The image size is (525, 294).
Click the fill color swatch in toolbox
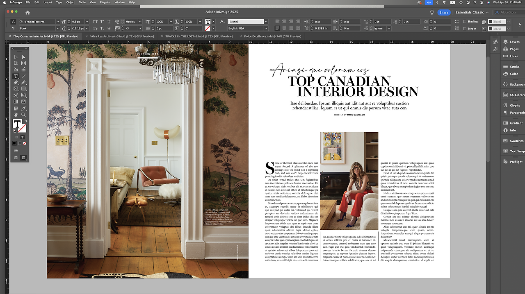(17, 124)
